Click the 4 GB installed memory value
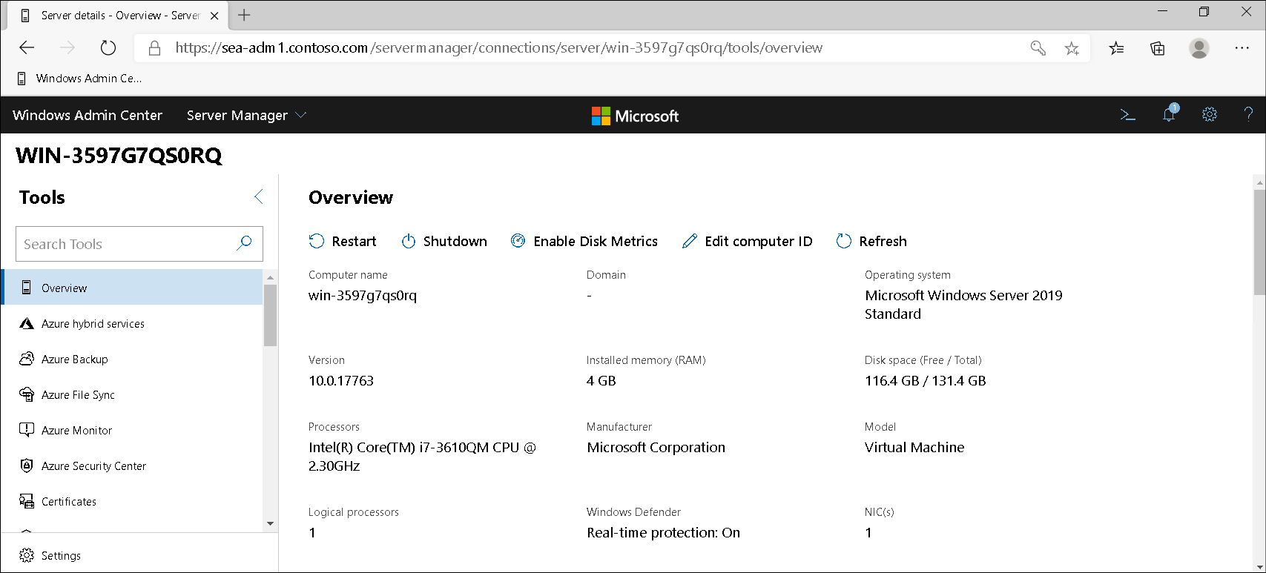1266x573 pixels. pyautogui.click(x=601, y=380)
